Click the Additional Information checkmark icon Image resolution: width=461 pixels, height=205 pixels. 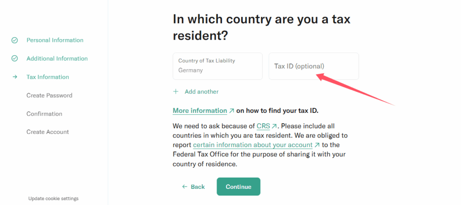(x=14, y=58)
